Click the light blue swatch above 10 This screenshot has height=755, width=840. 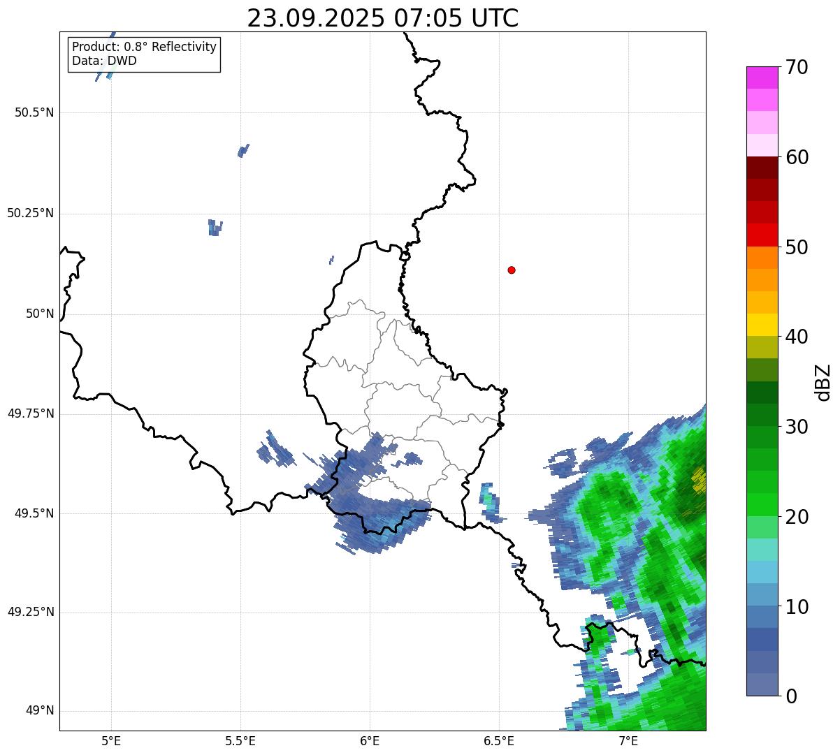tap(762, 595)
